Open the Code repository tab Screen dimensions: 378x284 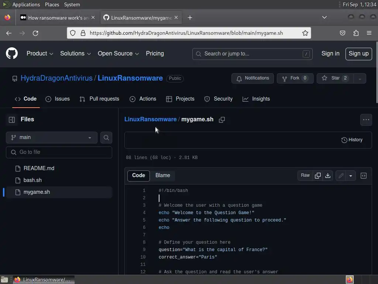click(26, 99)
